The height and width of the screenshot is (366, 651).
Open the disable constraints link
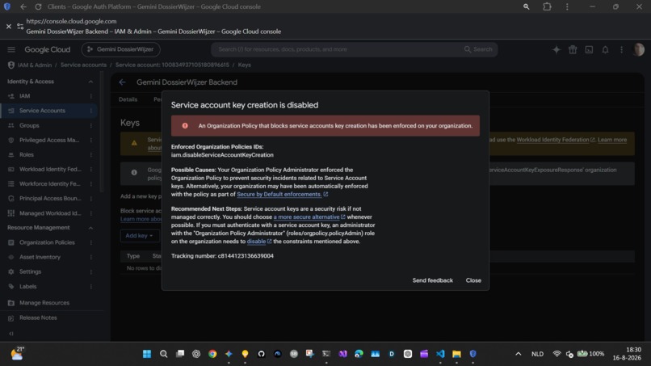[x=259, y=242]
